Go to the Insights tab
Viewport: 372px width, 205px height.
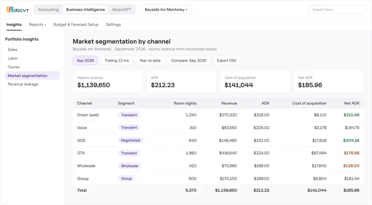(x=14, y=24)
